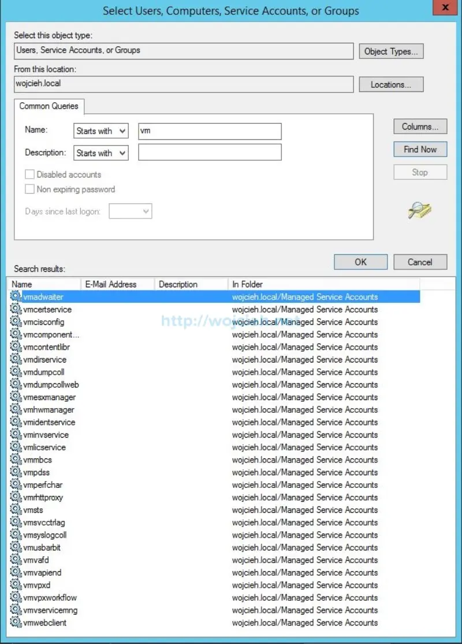
Task: Click the vmsts account icon
Action: coord(16,510)
